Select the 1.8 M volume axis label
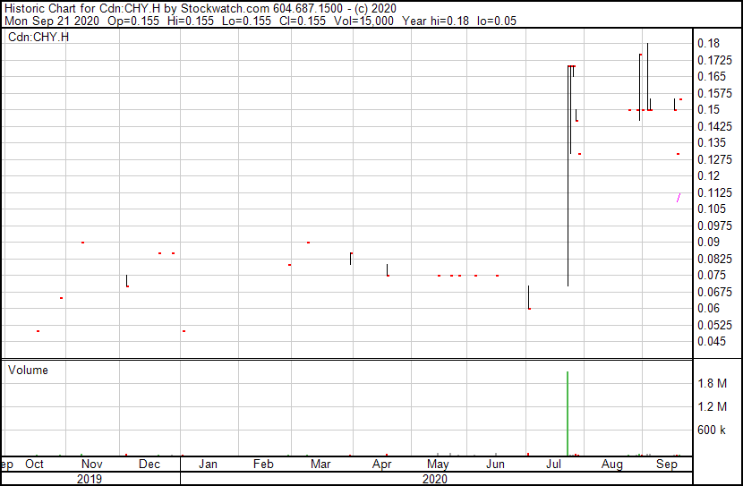743x486 pixels. 712,383
